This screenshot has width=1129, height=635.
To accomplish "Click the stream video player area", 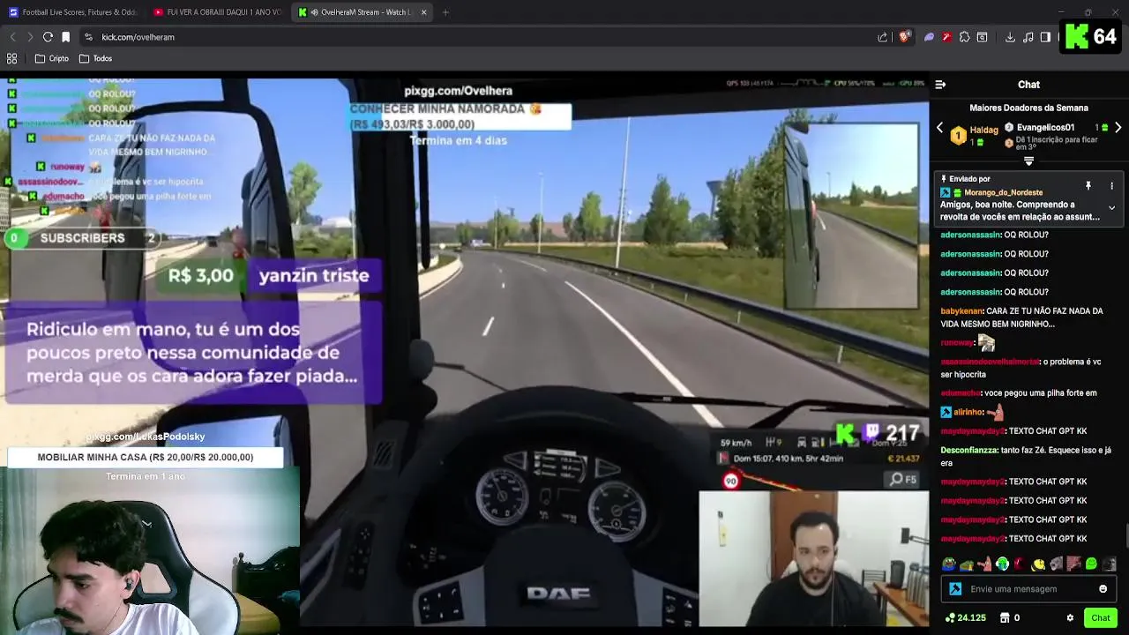I will [464, 353].
